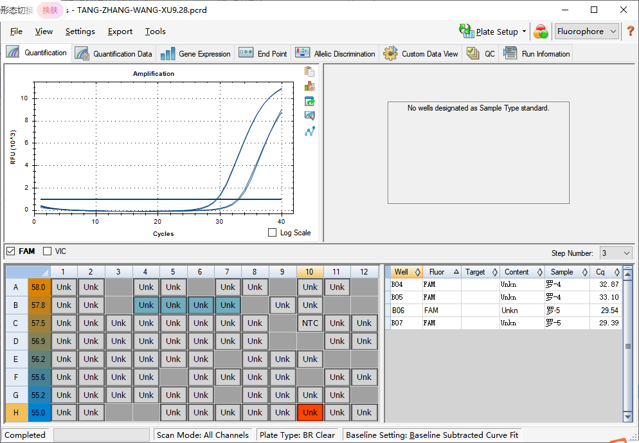Viewport: 639px width, 443px height.
Task: Open the orange help question mark
Action: point(630,31)
